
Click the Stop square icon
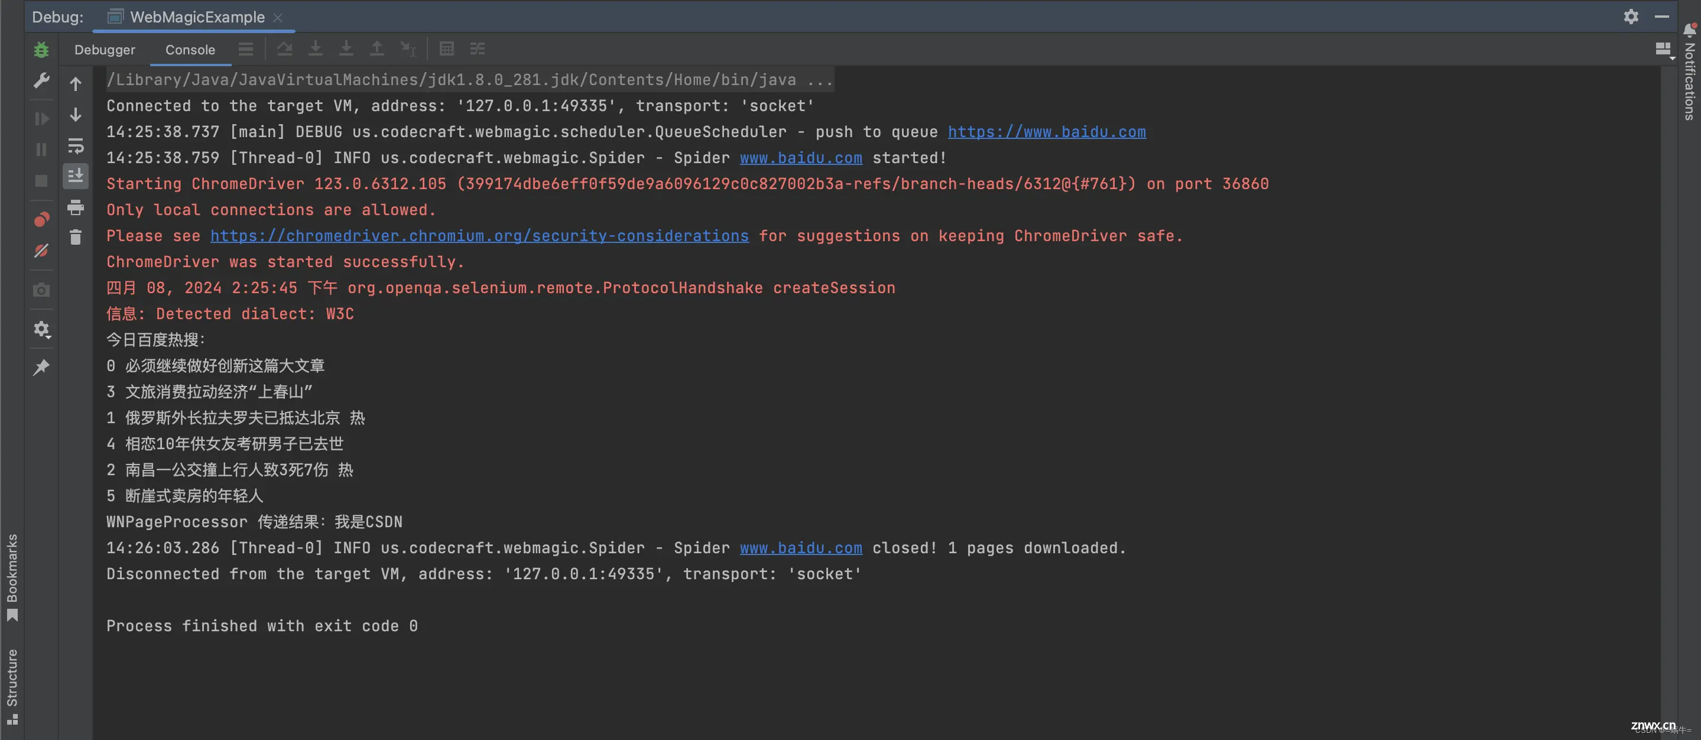tap(41, 181)
